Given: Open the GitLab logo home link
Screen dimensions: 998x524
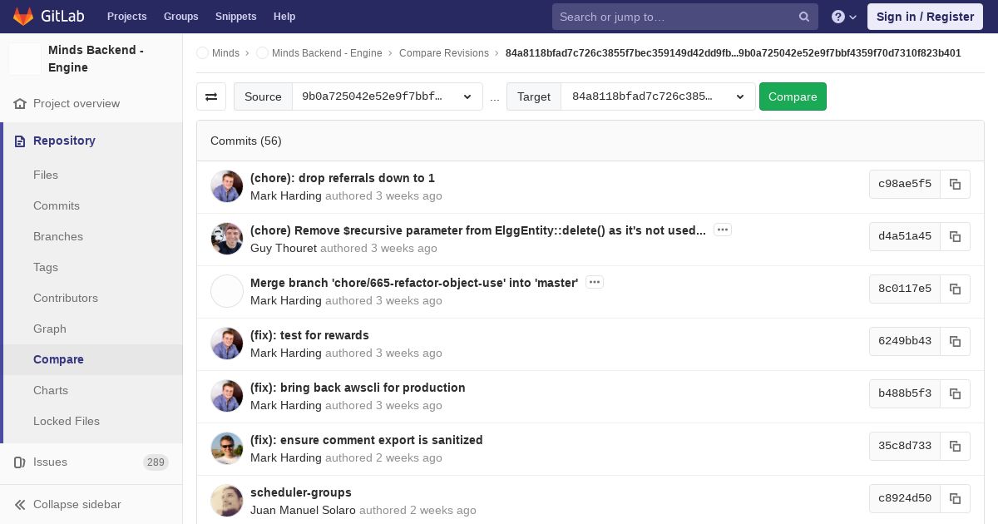Looking at the screenshot, I should [47, 17].
